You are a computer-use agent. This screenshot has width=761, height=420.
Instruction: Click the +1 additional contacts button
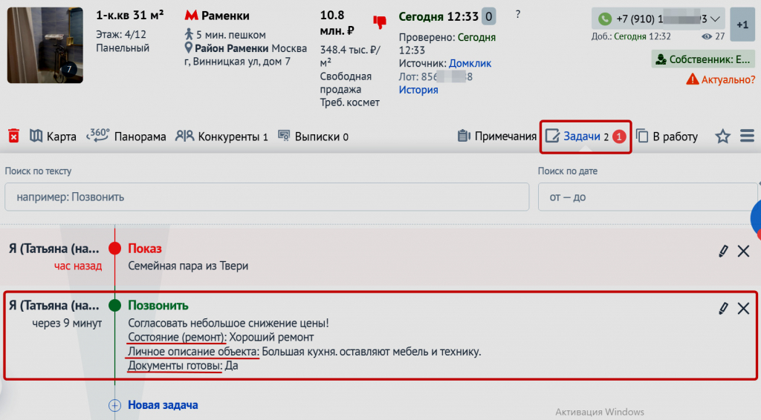point(742,24)
